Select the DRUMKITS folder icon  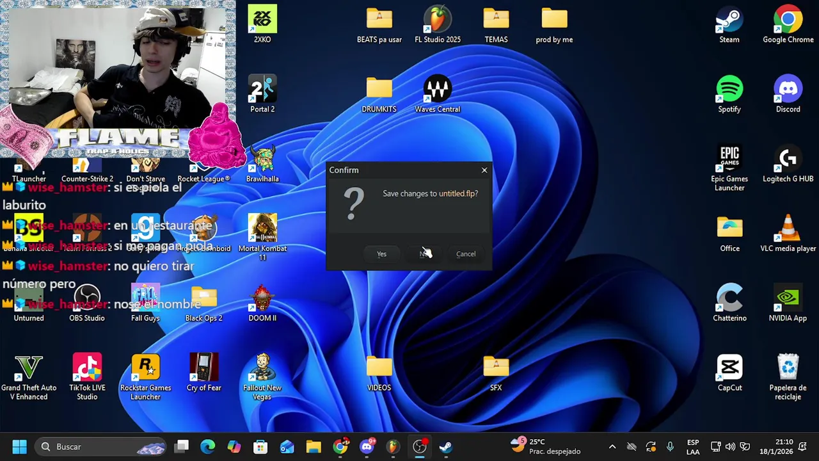(379, 94)
